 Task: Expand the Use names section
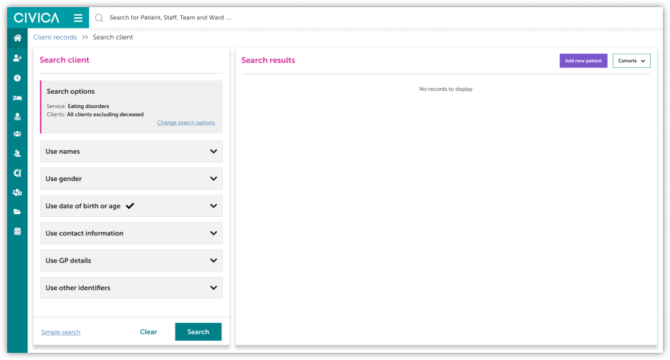pyautogui.click(x=131, y=152)
